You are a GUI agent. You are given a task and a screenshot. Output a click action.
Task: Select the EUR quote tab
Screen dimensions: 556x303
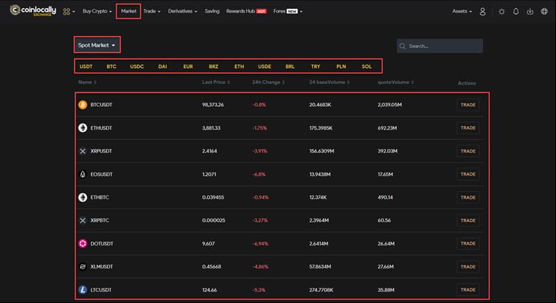tap(188, 67)
